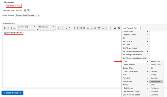Expand the Company/Location submenu
This screenshot has width=167, height=97.
click(x=135, y=35)
